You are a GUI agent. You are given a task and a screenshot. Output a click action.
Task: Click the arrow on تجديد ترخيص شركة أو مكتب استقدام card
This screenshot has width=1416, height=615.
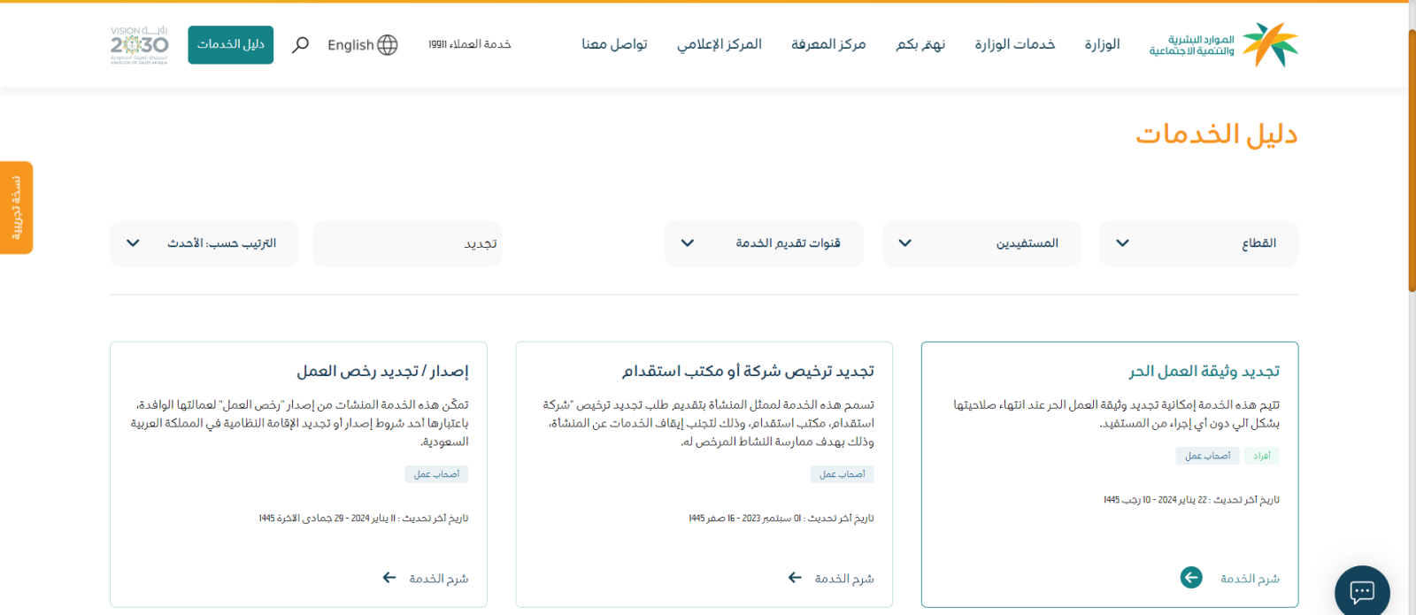pos(795,578)
